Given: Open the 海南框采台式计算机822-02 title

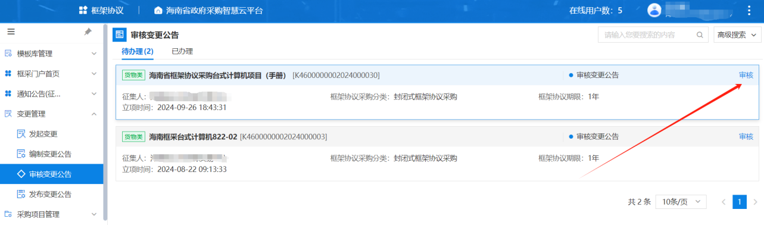Looking at the screenshot, I should (193, 136).
